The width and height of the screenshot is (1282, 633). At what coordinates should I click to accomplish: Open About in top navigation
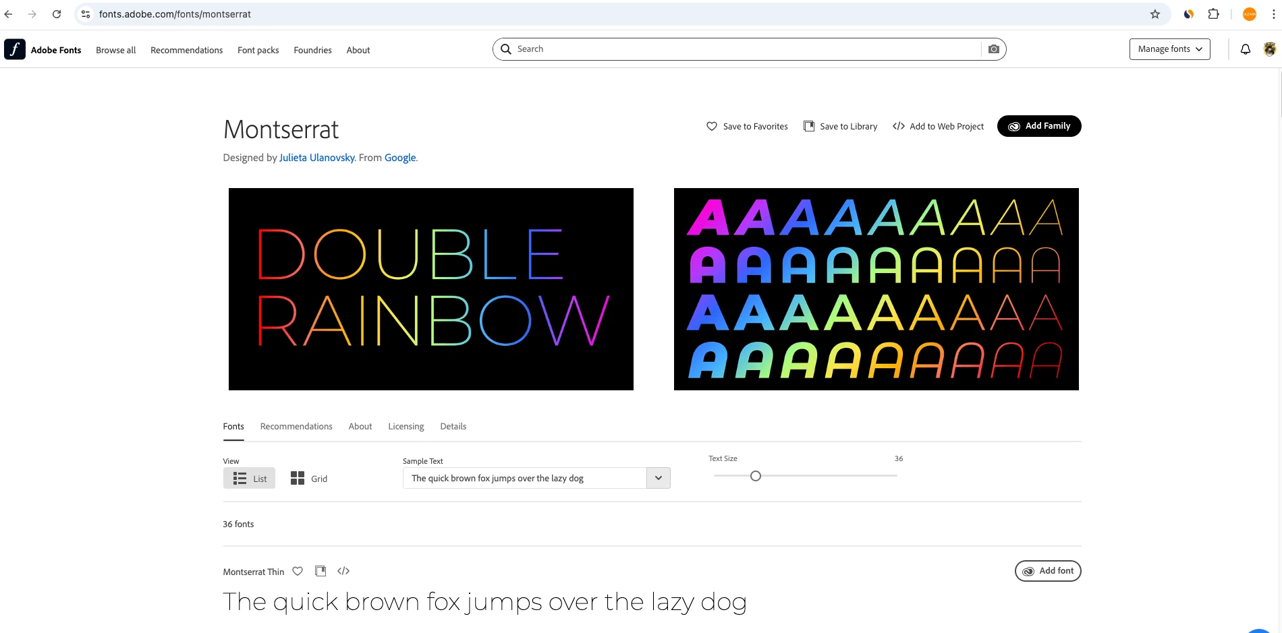[x=358, y=50]
